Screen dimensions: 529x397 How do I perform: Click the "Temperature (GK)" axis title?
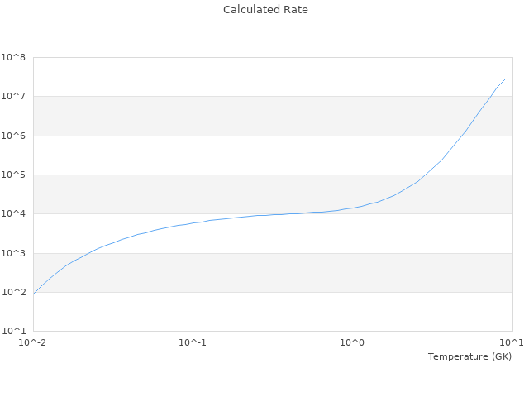469,356
